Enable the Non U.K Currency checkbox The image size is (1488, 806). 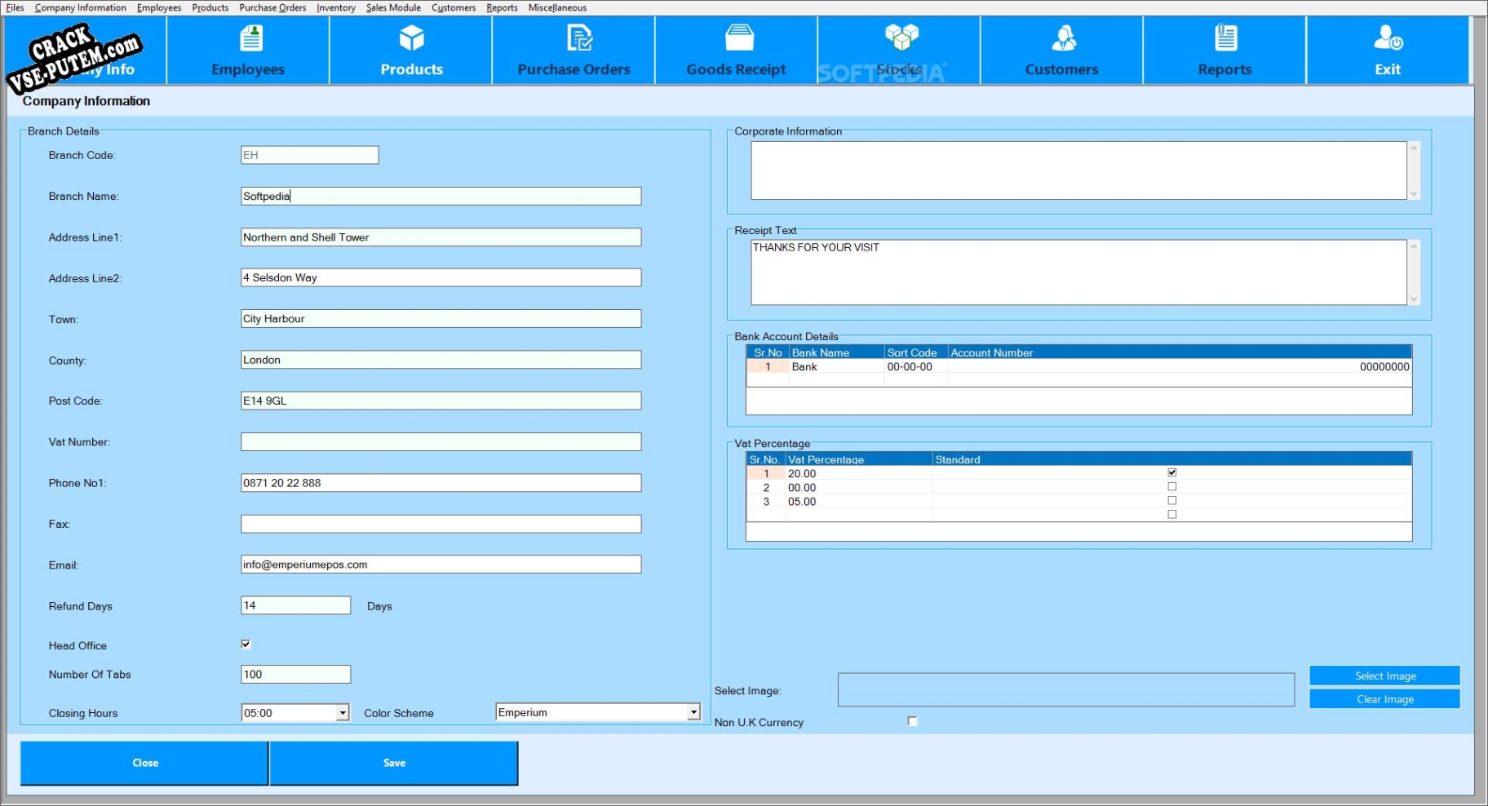coord(912,721)
